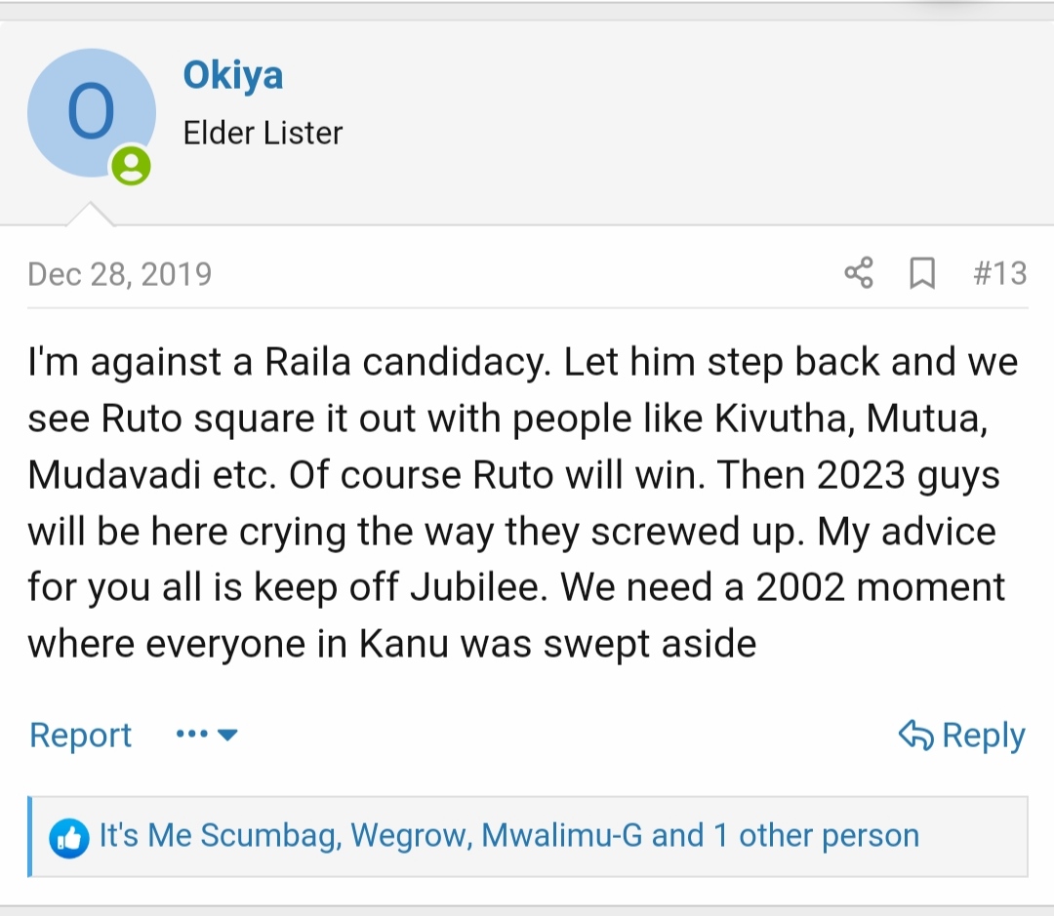Bookmark this post with the bookmark icon
This screenshot has height=916, width=1054.
click(x=922, y=273)
